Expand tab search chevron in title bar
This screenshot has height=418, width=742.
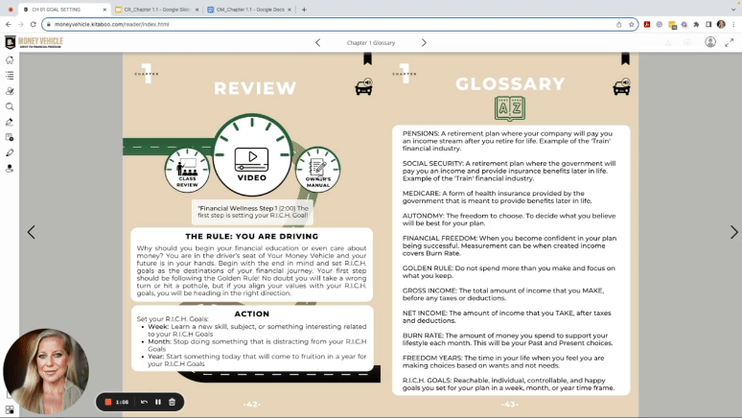point(733,10)
